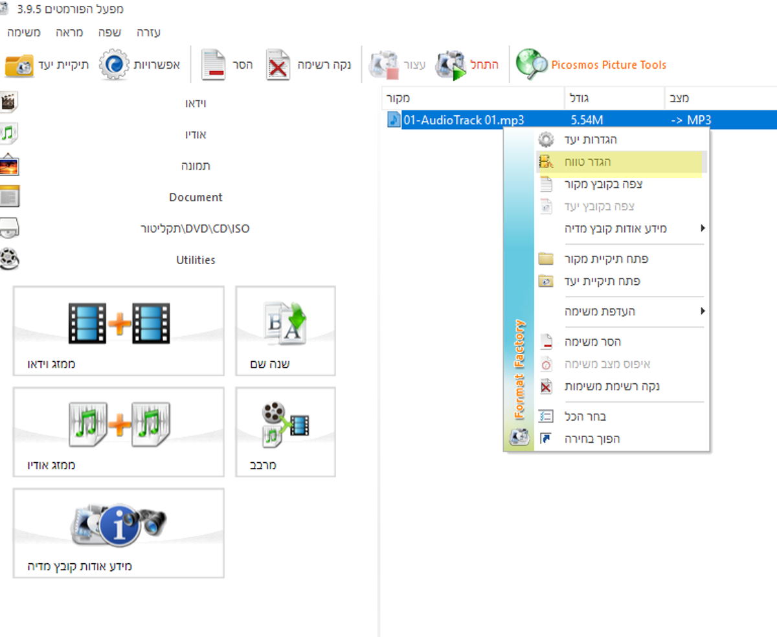Click the music file icon of 01-AudioTrack 01.mp3
The width and height of the screenshot is (777, 637).
(394, 120)
